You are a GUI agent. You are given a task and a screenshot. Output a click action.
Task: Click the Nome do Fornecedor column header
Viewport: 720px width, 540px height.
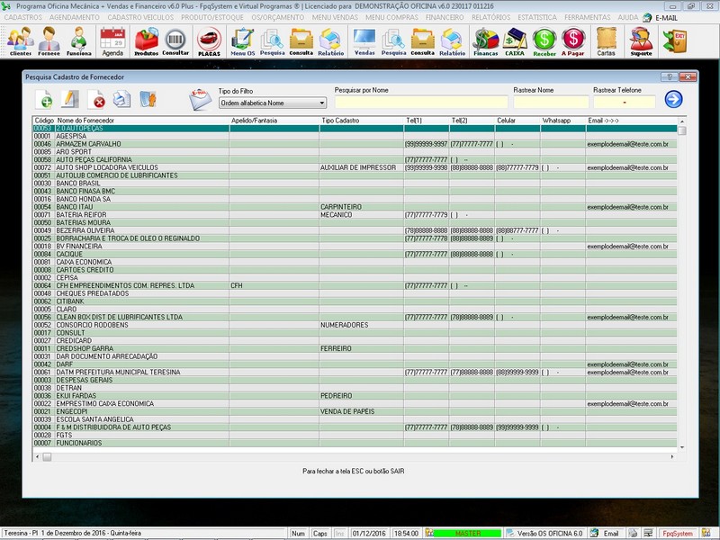pyautogui.click(x=142, y=121)
